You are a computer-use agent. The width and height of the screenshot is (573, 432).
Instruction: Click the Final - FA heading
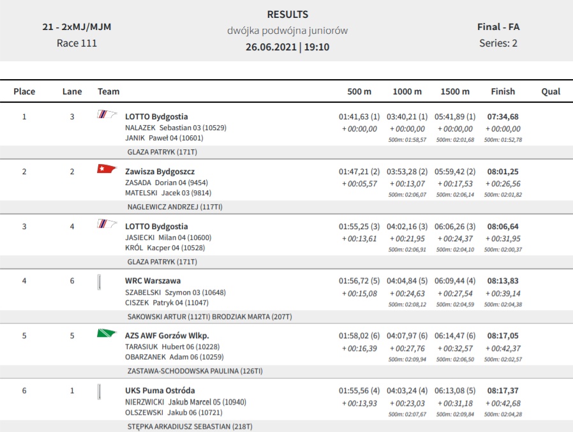point(498,27)
